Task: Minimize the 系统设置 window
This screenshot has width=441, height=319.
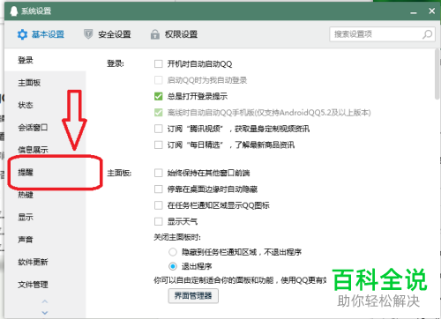Action: [x=414, y=12]
